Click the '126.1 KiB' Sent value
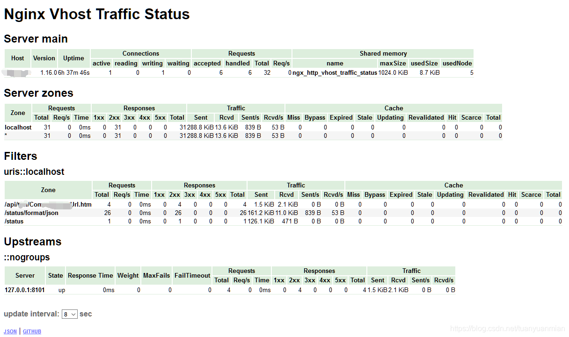The width and height of the screenshot is (569, 337). click(261, 221)
